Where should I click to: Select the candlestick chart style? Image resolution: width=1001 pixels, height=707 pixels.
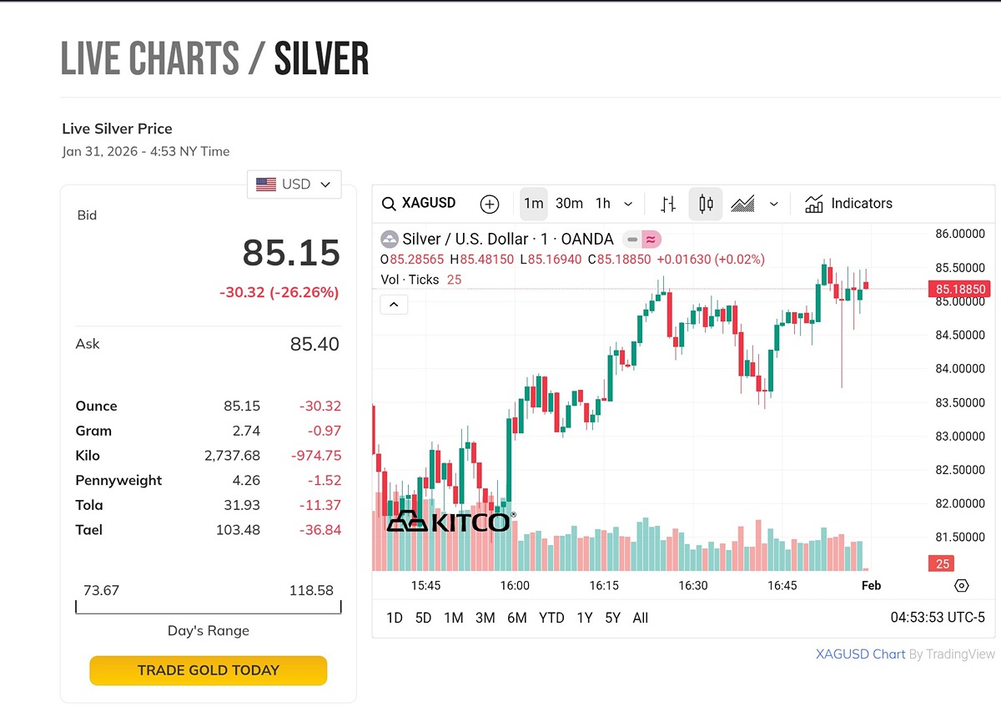[x=706, y=204]
